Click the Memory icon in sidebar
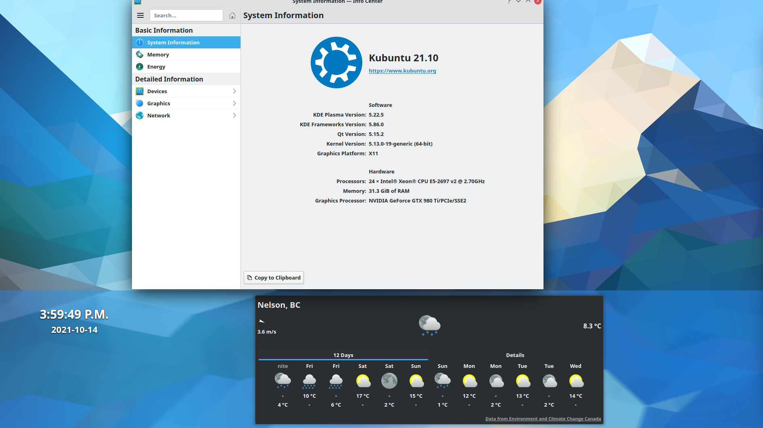 [140, 54]
